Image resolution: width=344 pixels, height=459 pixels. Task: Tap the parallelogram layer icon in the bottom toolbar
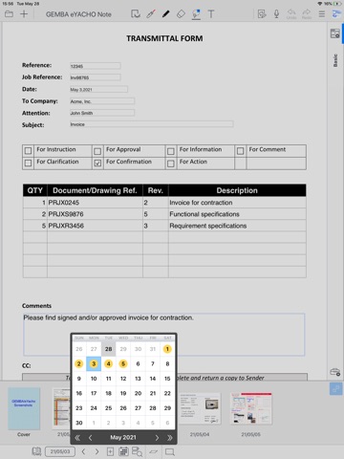tap(154, 451)
